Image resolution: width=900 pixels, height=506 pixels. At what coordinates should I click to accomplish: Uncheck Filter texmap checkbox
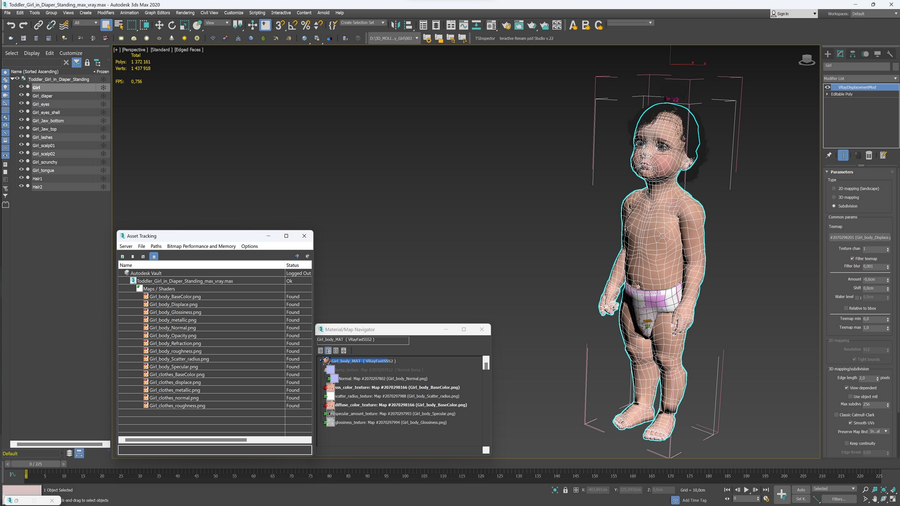pyautogui.click(x=852, y=259)
